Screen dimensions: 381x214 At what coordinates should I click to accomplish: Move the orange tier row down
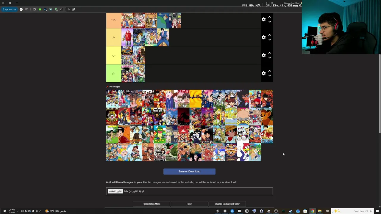click(269, 22)
